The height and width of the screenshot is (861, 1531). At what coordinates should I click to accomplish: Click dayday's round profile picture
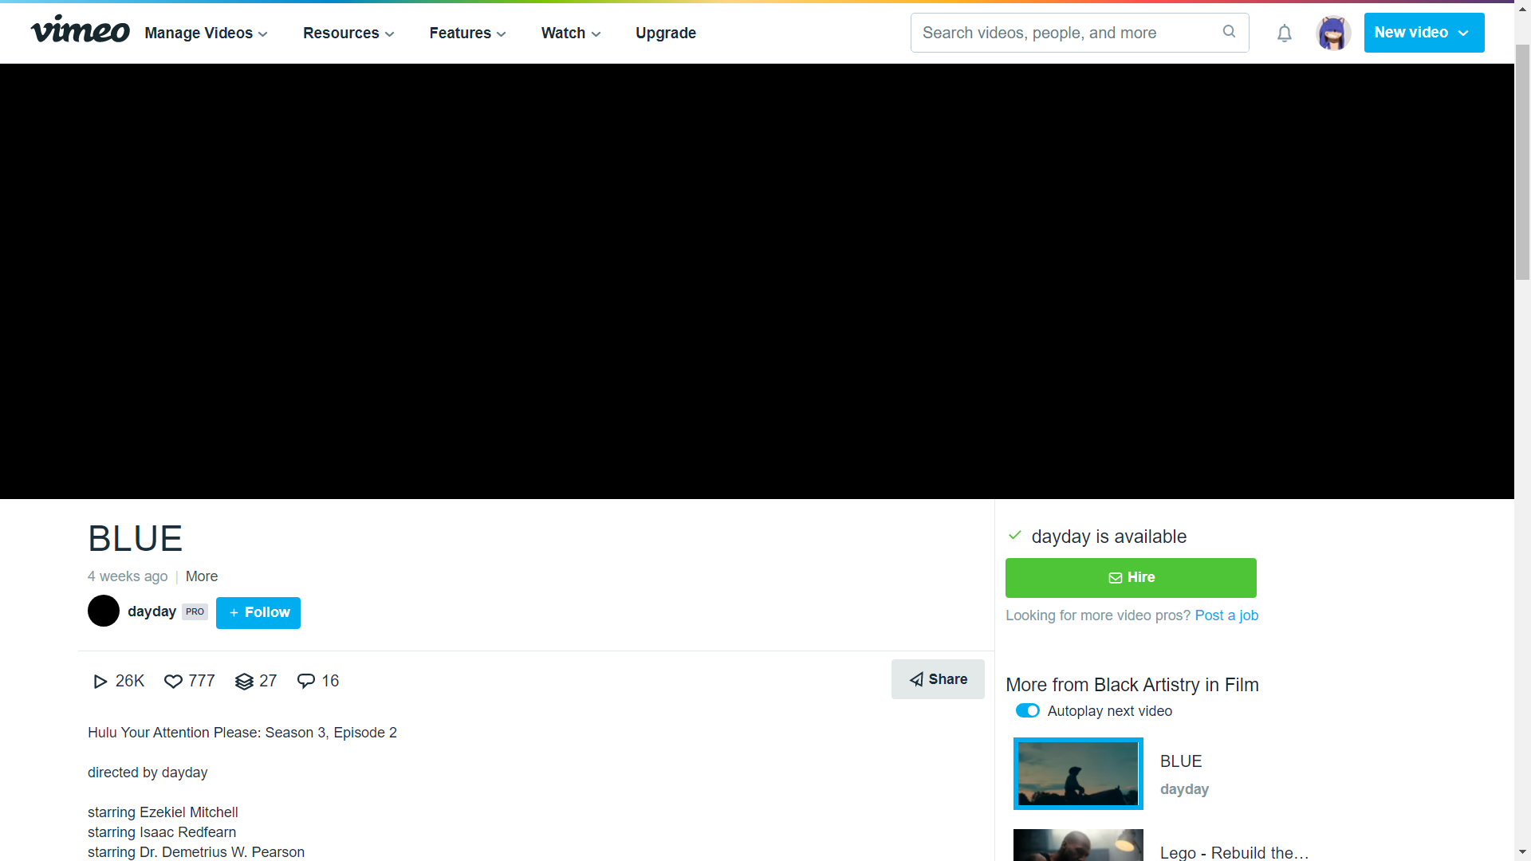tap(104, 611)
